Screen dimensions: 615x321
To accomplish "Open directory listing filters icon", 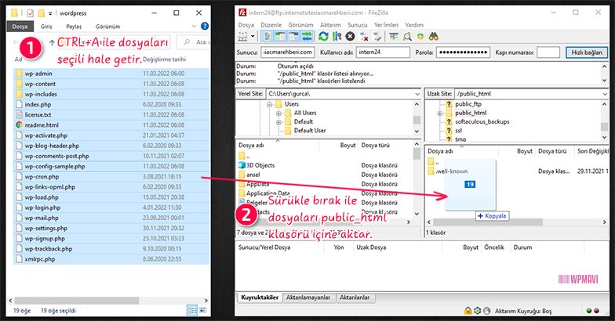I will [394, 36].
